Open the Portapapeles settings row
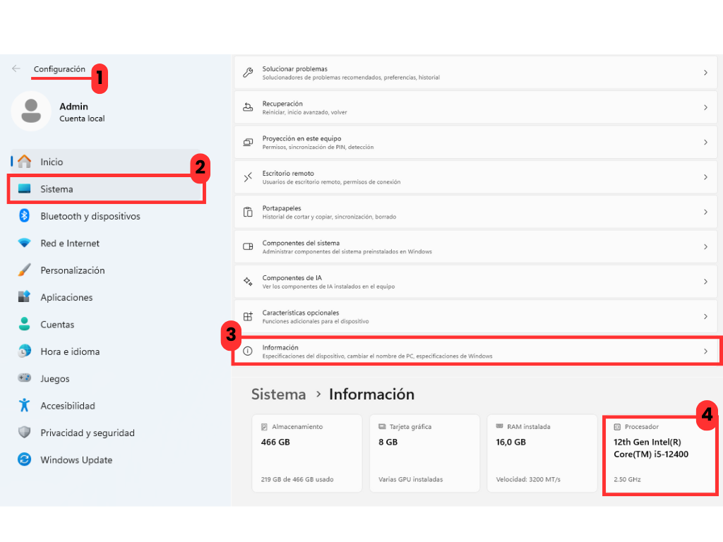Screen dimensions: 723x542 [x=466, y=212]
